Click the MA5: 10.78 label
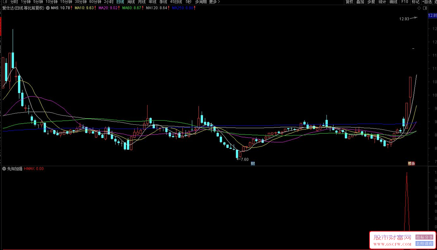Image resolution: width=437 pixels, height=250 pixels. pos(60,8)
